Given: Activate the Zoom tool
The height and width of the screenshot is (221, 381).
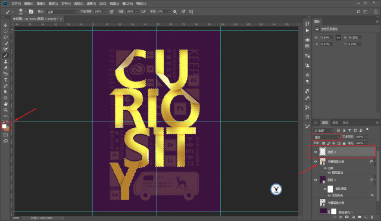Looking at the screenshot, I should coord(5,110).
